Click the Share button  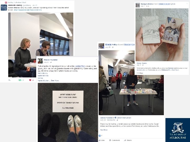[128, 140]
